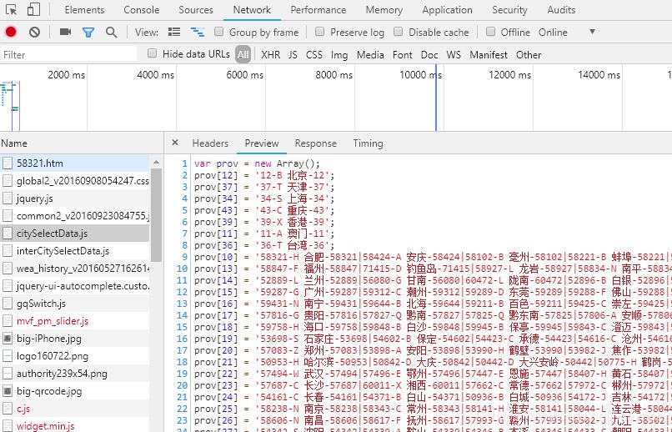Select the red c.js request
Viewport: 672px width, 432px height.
click(x=75, y=409)
